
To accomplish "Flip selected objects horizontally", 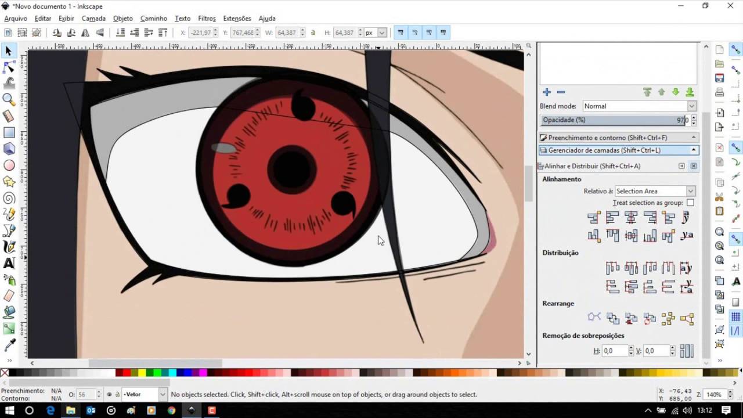I will click(x=85, y=32).
